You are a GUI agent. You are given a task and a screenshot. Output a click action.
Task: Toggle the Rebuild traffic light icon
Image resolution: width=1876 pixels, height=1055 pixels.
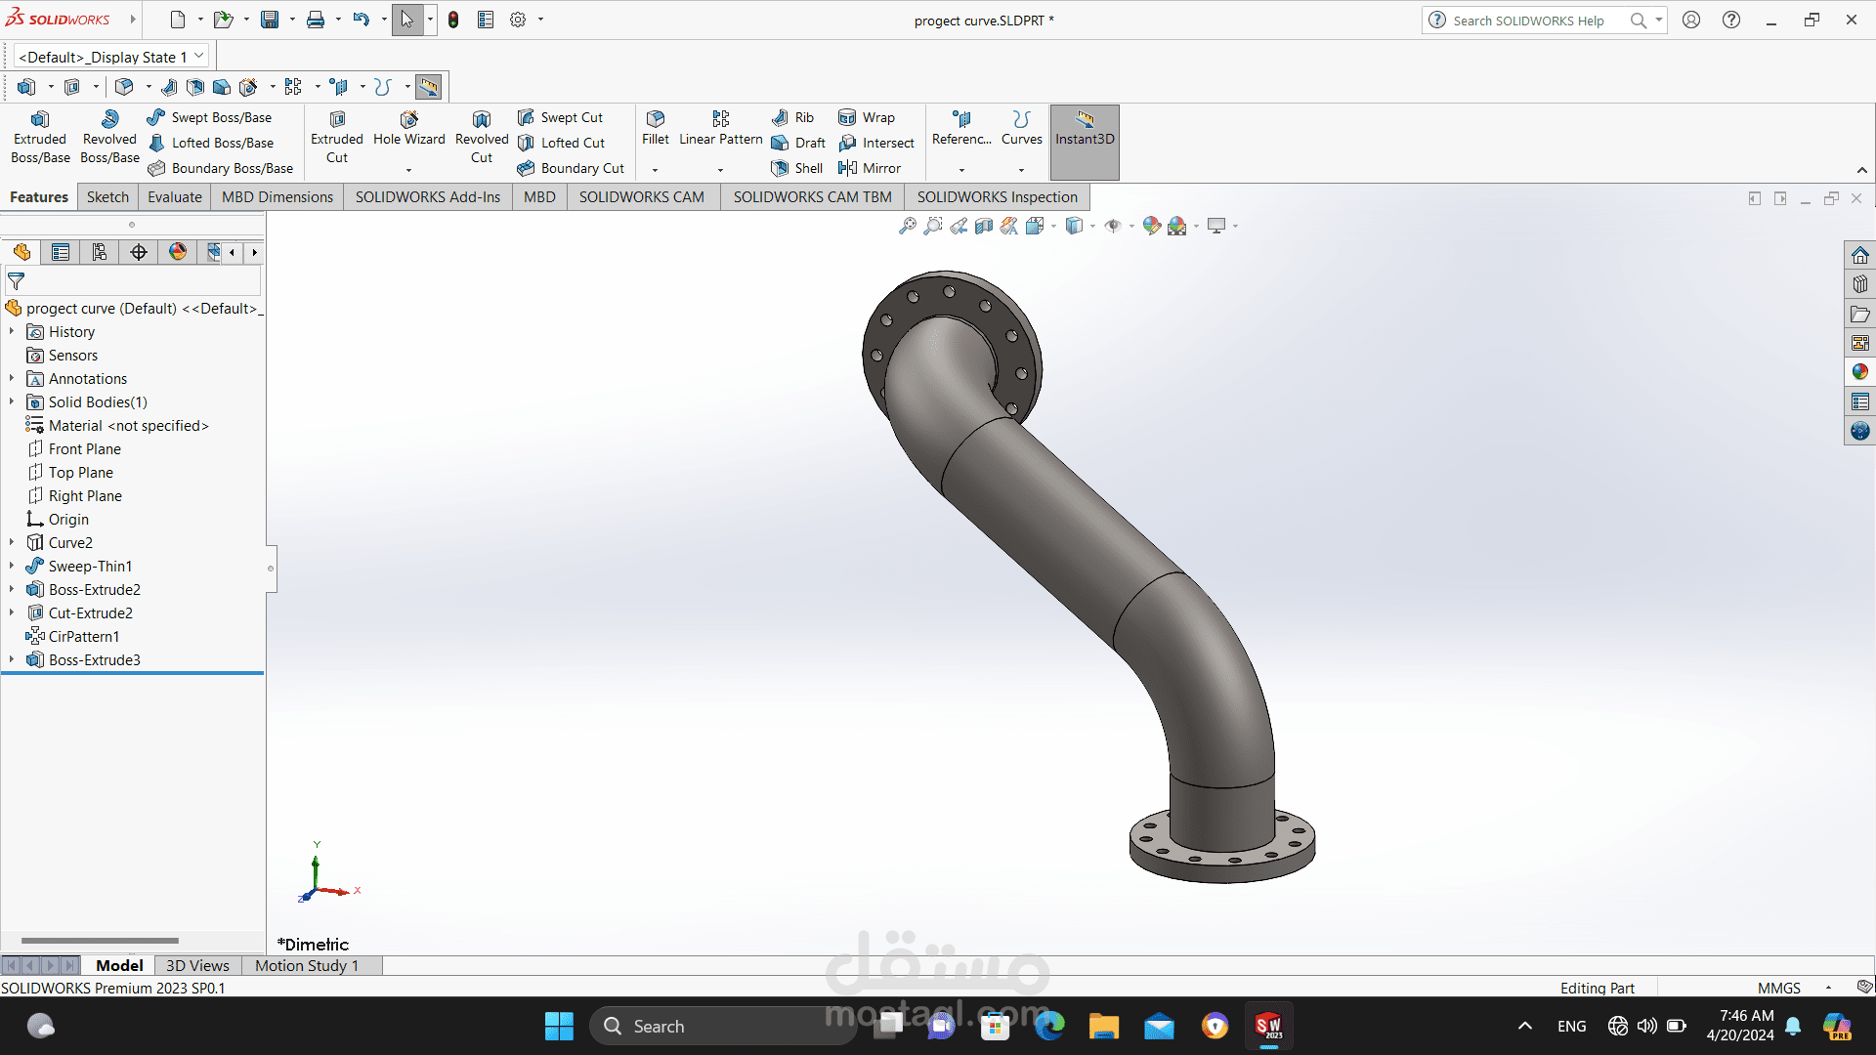453,20
